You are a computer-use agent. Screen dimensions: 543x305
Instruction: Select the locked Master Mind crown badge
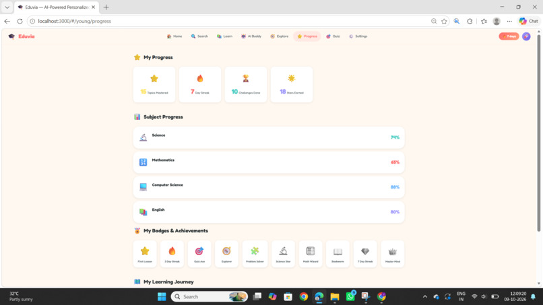click(x=392, y=254)
